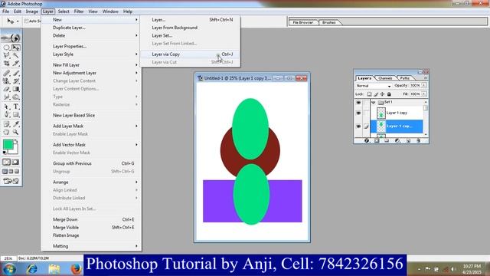490x276 pixels.
Task: Select the Eyedropper tool
Action: point(15,124)
